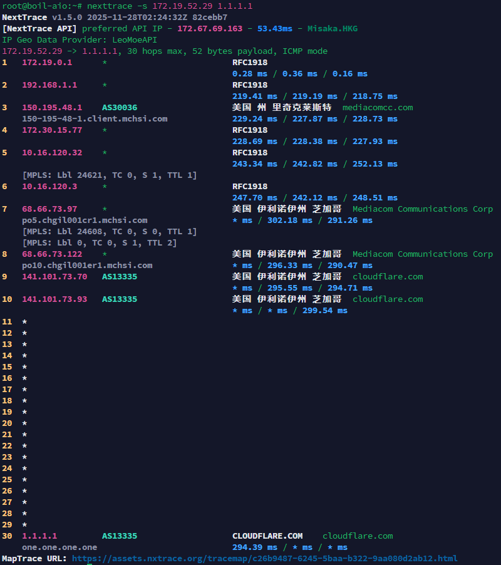Screen dimensions: 501x565
Task: Select hostname 150-195-48-1.client.mchsi.com
Action: click(95, 119)
